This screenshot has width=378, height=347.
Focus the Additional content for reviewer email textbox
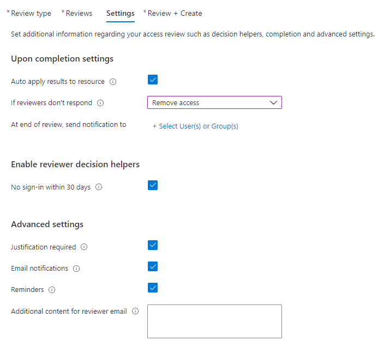coord(214,321)
